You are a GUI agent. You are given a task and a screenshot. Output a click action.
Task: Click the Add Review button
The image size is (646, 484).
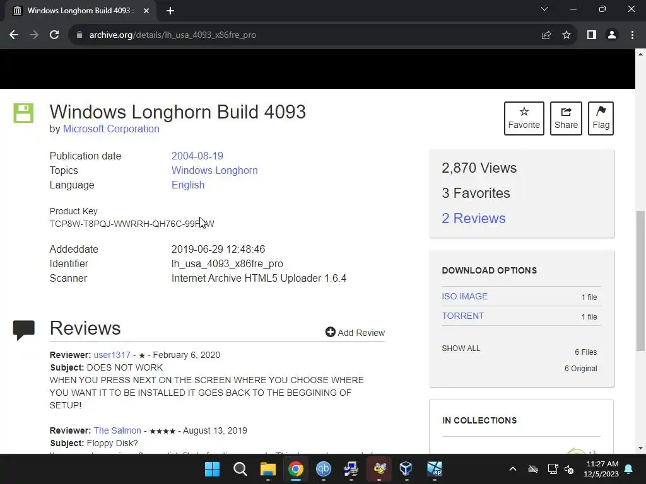[355, 333]
